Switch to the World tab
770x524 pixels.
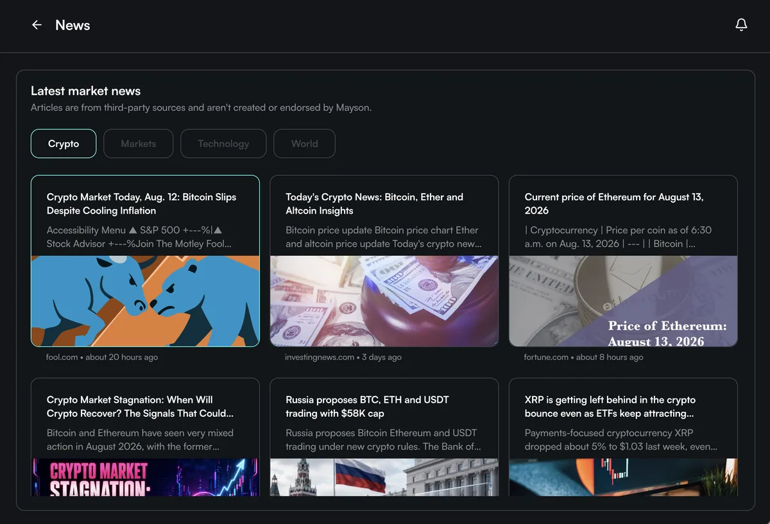304,144
